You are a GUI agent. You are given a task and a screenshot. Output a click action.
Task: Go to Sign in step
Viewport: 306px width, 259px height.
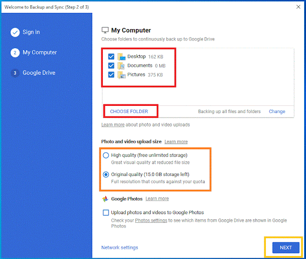pyautogui.click(x=31, y=32)
